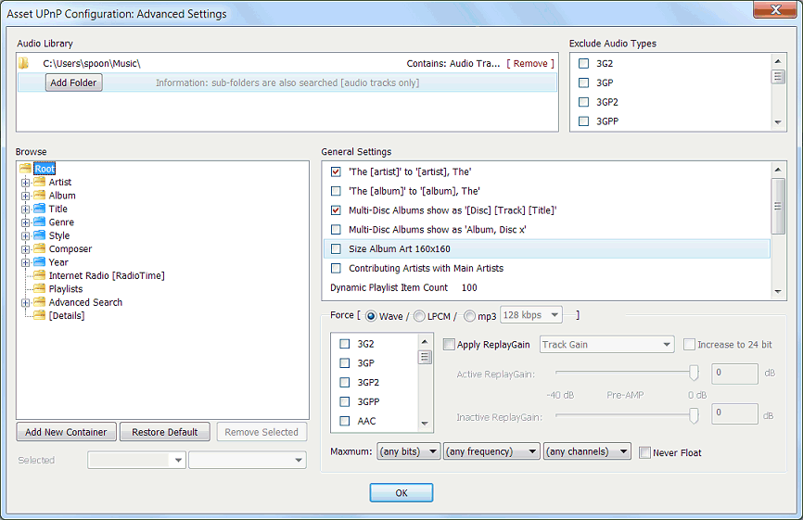803x520 pixels.
Task: Enable Size Album Art 160x160 checkbox
Action: coord(336,248)
